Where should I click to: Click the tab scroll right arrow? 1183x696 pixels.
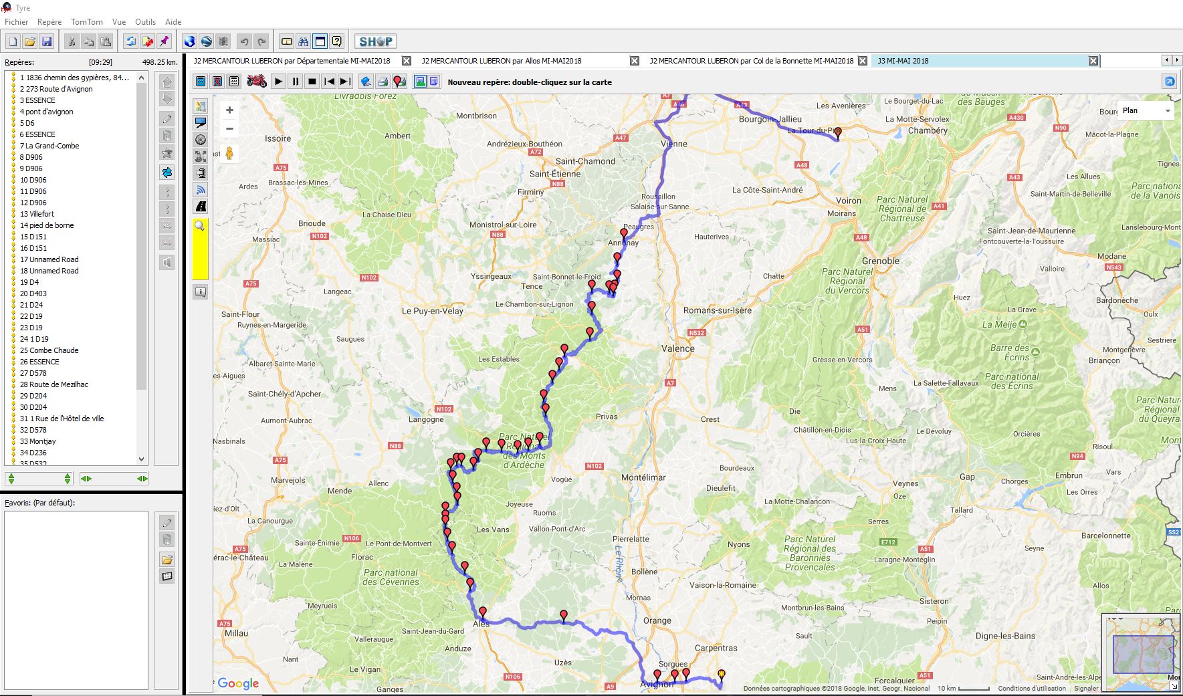1176,60
